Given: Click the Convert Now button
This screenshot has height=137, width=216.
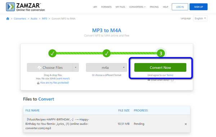Looking at the screenshot, I should coord(160,67).
